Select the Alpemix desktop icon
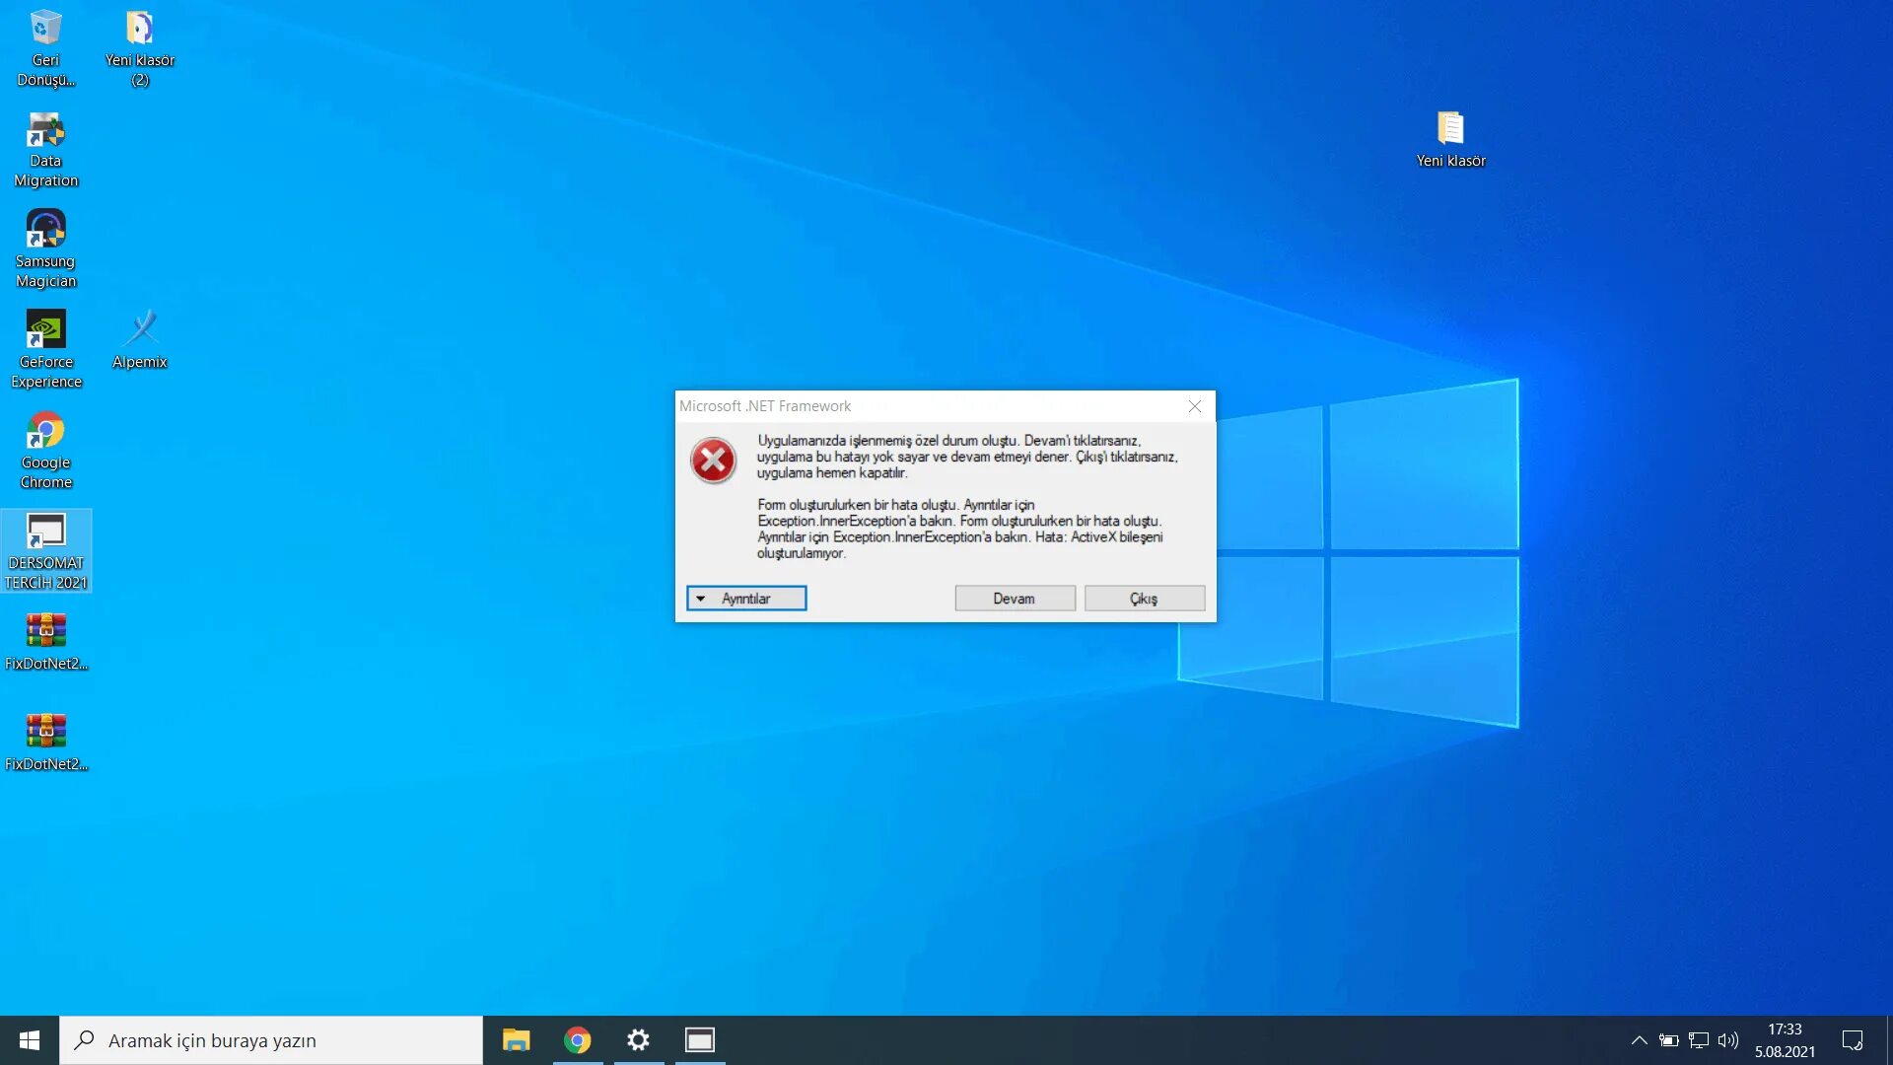Image resolution: width=1893 pixels, height=1065 pixels. (x=140, y=330)
